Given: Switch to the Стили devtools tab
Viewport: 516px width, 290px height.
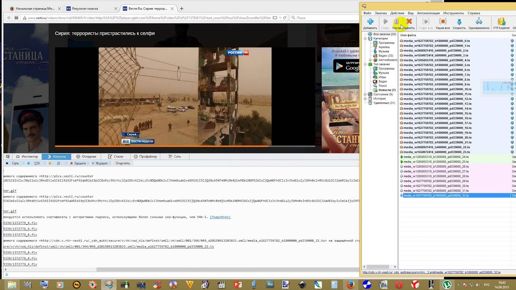Looking at the screenshot, I should tap(116, 156).
